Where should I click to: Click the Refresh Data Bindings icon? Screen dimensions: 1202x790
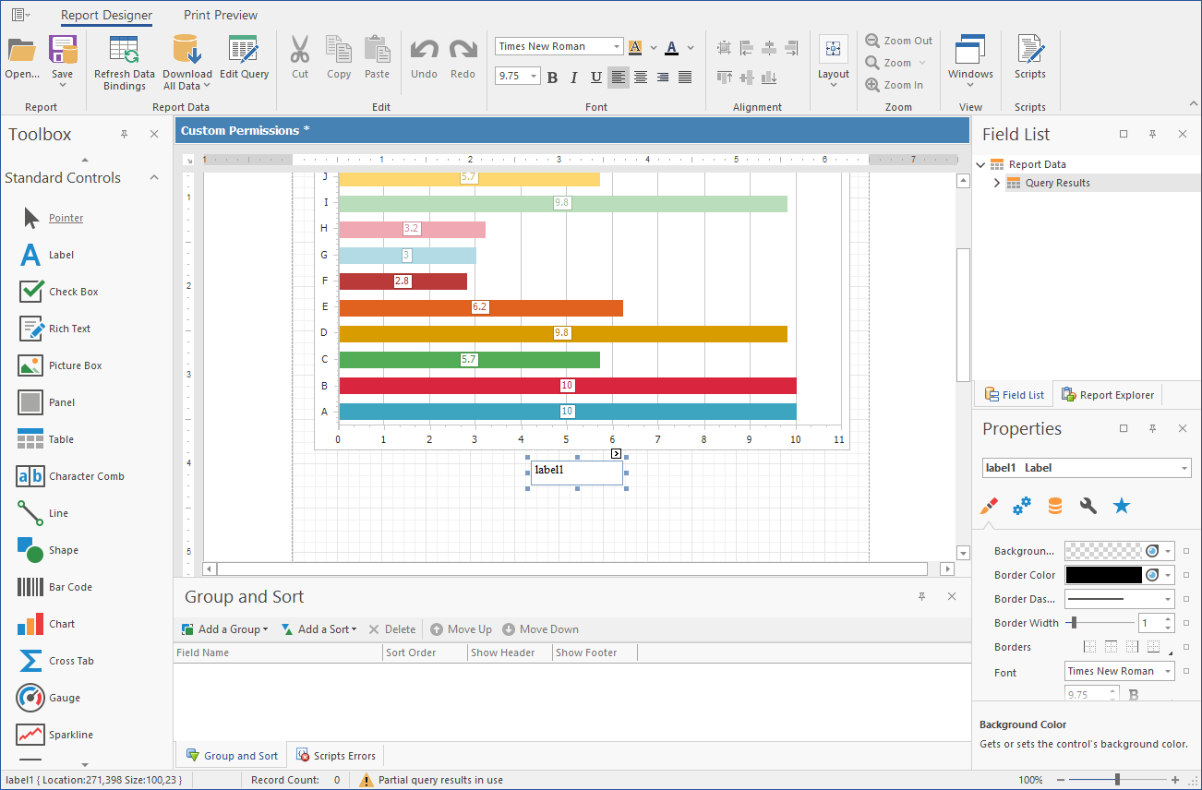click(124, 50)
